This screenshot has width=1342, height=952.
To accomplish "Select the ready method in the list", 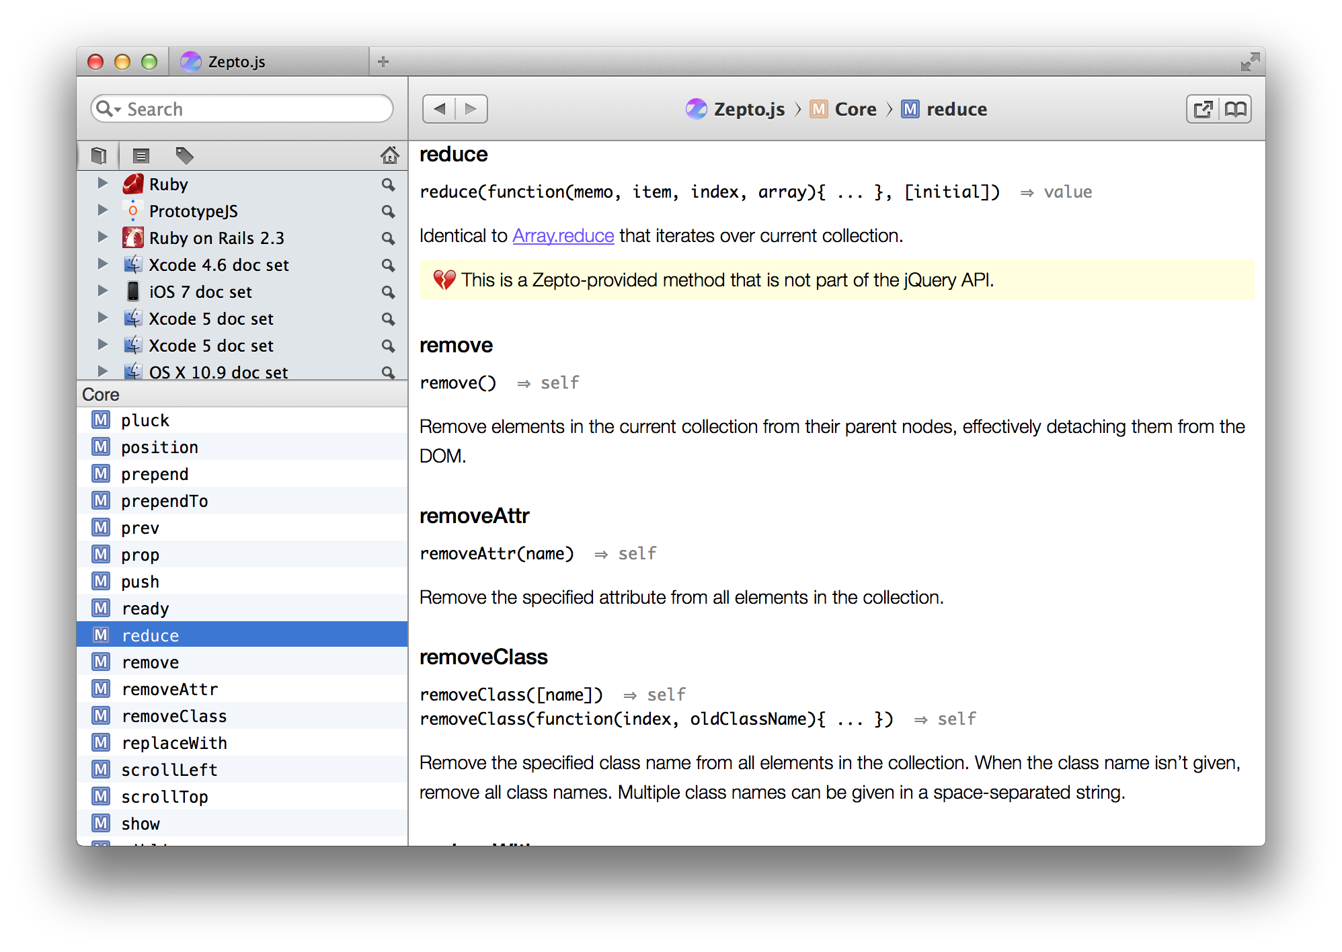I will point(242,608).
